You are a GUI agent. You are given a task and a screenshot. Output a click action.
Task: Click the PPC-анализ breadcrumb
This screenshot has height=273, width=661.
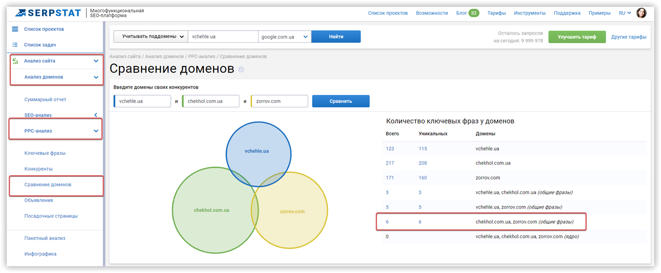pyautogui.click(x=202, y=56)
